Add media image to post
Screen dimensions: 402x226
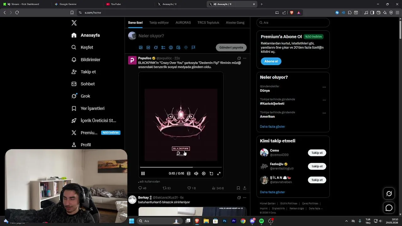pyautogui.click(x=141, y=47)
